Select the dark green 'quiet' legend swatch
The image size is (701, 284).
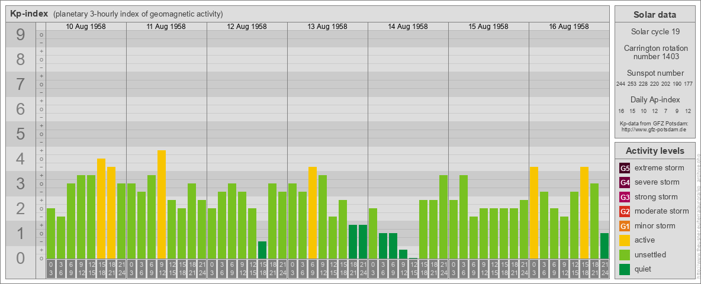(x=625, y=269)
